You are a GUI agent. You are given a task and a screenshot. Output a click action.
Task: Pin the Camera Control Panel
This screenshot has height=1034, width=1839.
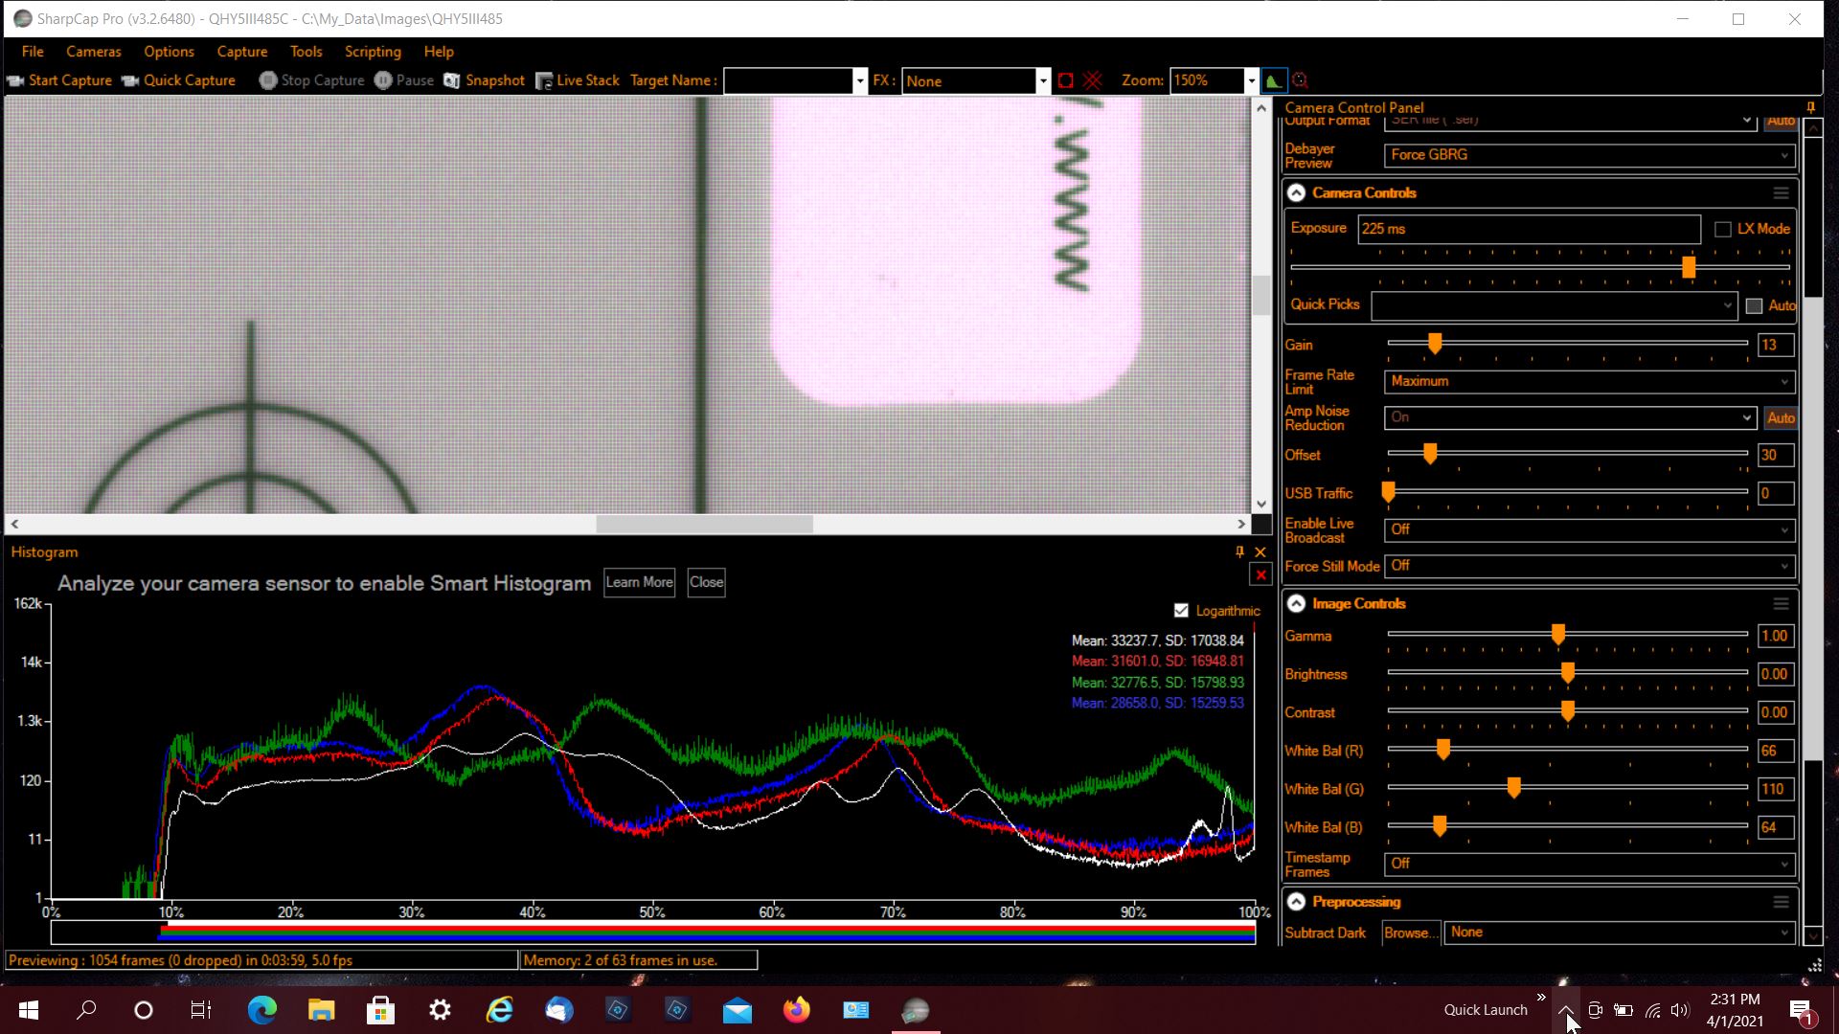pyautogui.click(x=1810, y=107)
